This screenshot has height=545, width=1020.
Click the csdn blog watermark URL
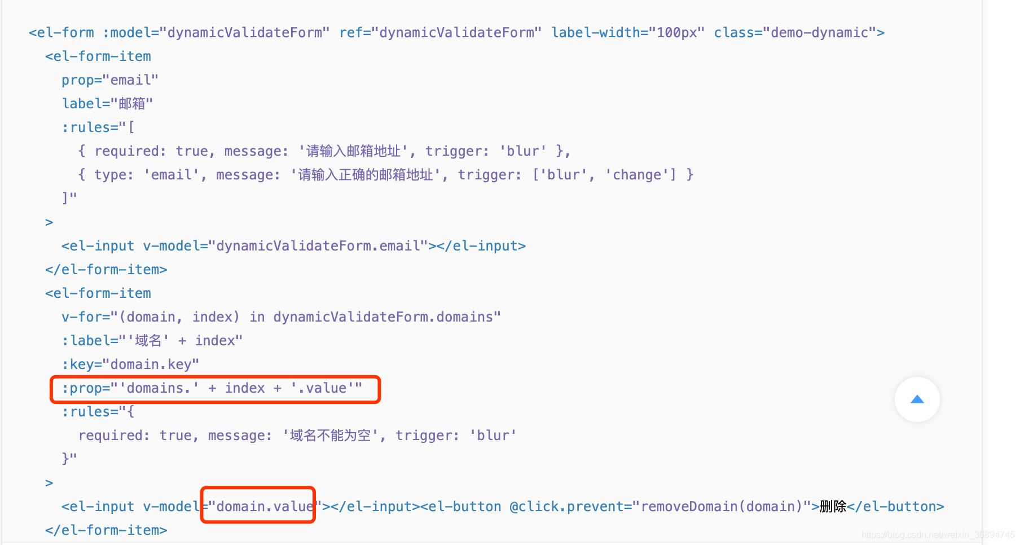(938, 534)
